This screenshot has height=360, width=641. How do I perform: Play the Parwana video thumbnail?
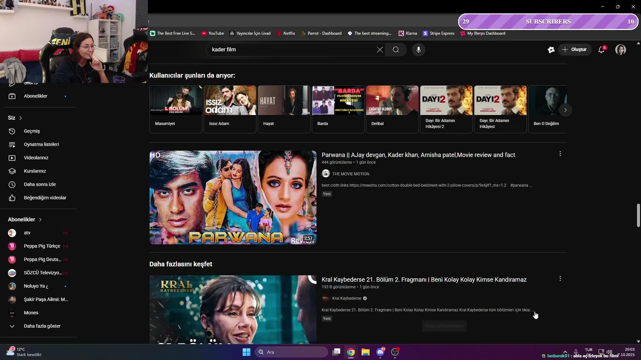click(233, 197)
